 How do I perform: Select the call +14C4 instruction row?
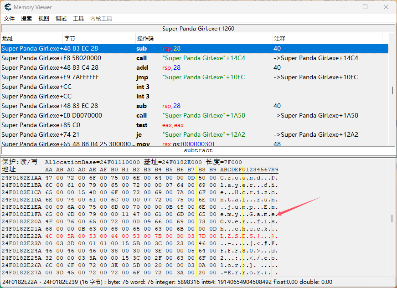click(x=195, y=58)
